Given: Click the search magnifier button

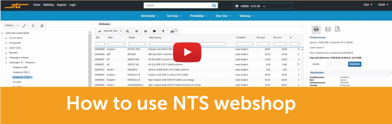Looking at the screenshot, I should [x=214, y=5].
